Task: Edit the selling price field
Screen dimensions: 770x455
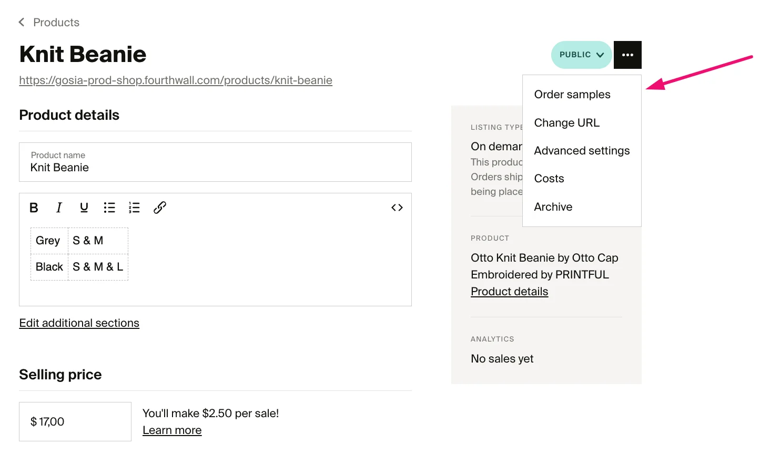Action: 75,421
